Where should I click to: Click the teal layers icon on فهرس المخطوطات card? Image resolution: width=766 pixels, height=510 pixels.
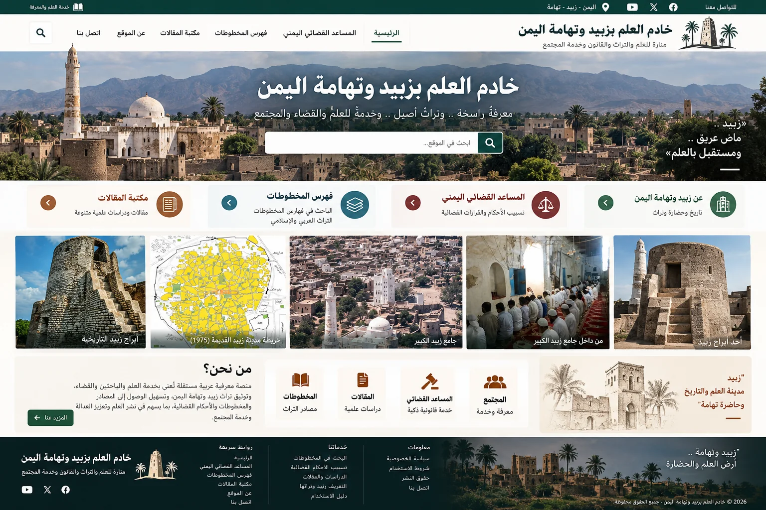(355, 205)
